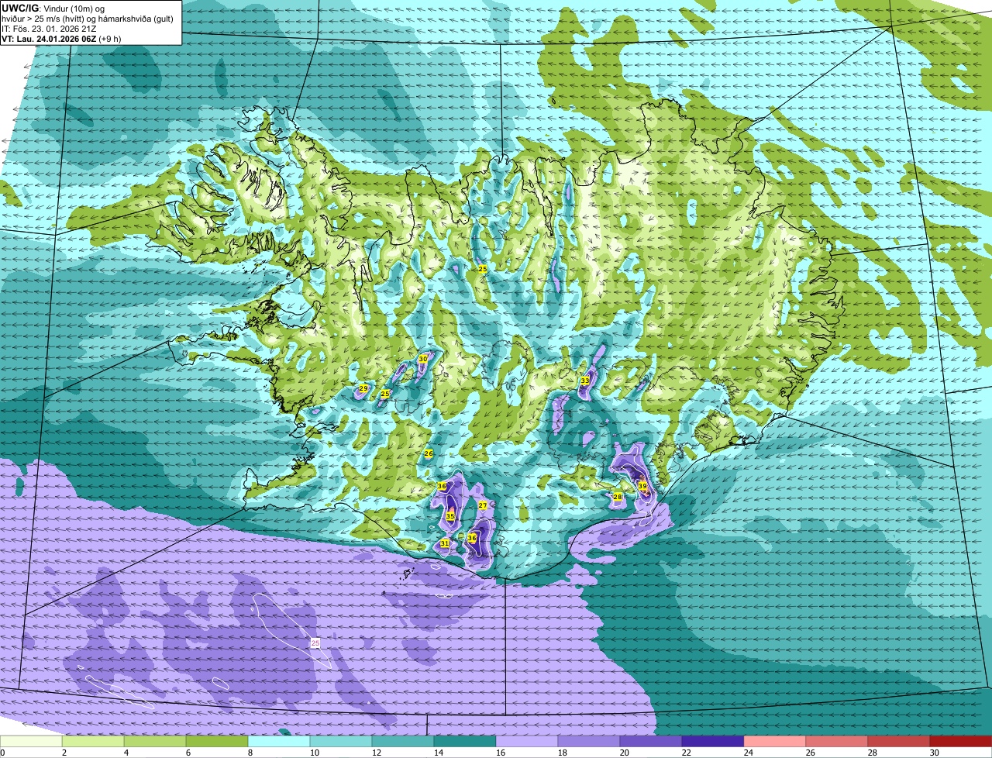Select the legend color for 6 to 8 m/s

pos(217,742)
